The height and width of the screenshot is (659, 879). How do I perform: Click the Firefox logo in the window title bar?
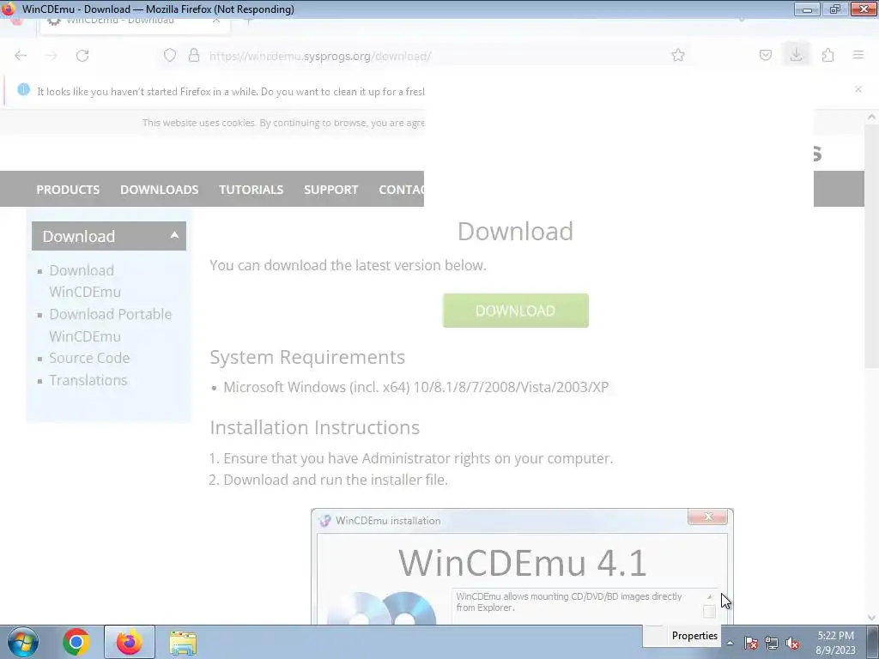[9, 9]
